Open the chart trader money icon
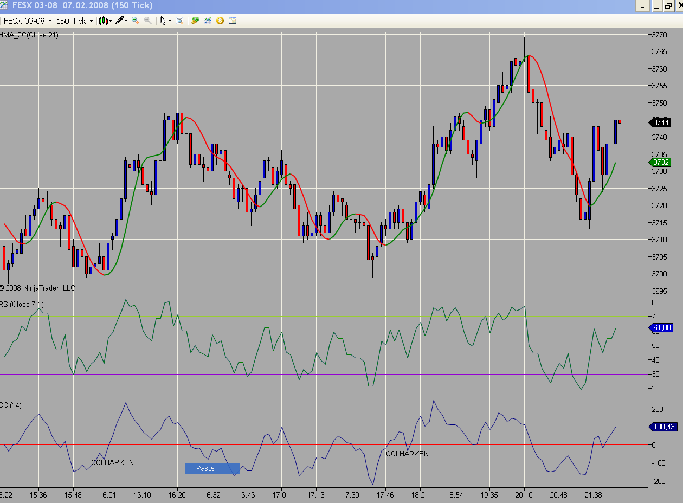The width and height of the screenshot is (683, 503). (195, 21)
